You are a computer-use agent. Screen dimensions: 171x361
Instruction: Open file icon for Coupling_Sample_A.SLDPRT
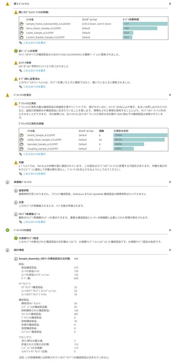pyautogui.click(x=21, y=149)
